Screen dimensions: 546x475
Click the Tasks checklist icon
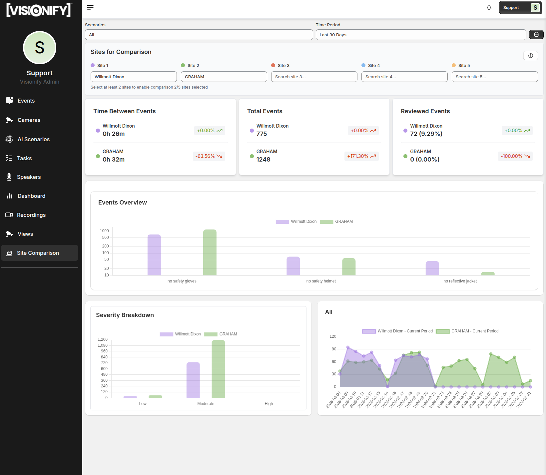(9, 158)
